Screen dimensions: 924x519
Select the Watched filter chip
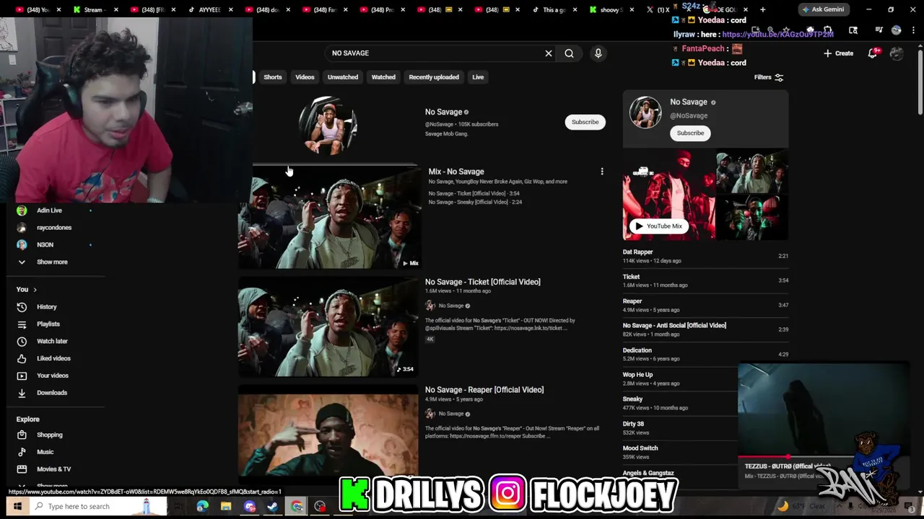click(x=383, y=77)
